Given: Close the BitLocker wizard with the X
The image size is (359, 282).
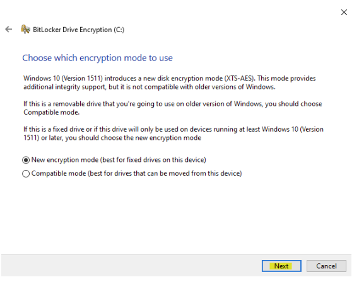Looking at the screenshot, I should coord(344,13).
